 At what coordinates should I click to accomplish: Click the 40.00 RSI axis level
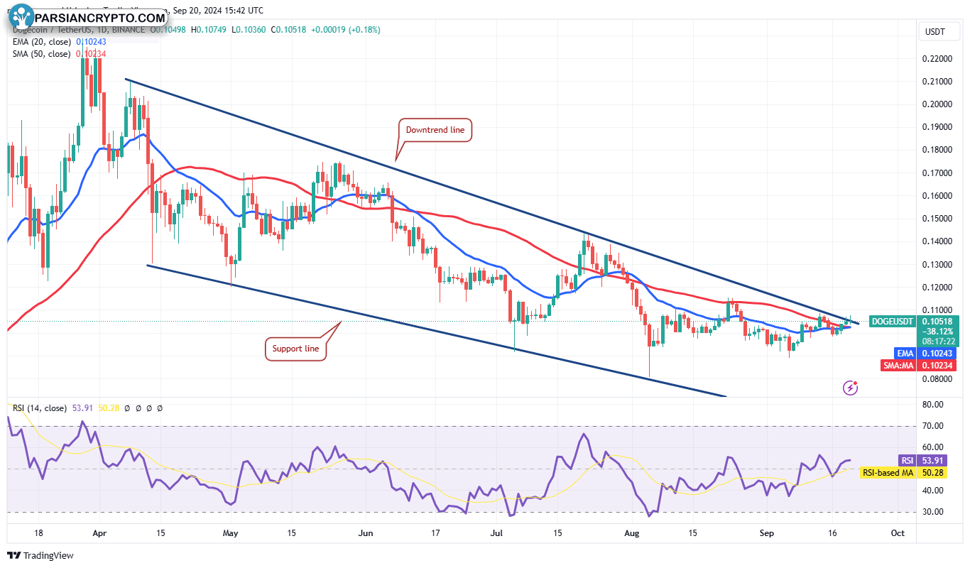pos(934,491)
